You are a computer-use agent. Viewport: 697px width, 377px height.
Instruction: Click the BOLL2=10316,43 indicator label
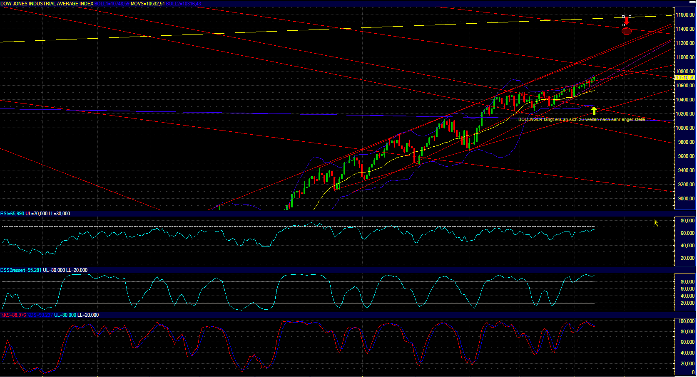[184, 4]
